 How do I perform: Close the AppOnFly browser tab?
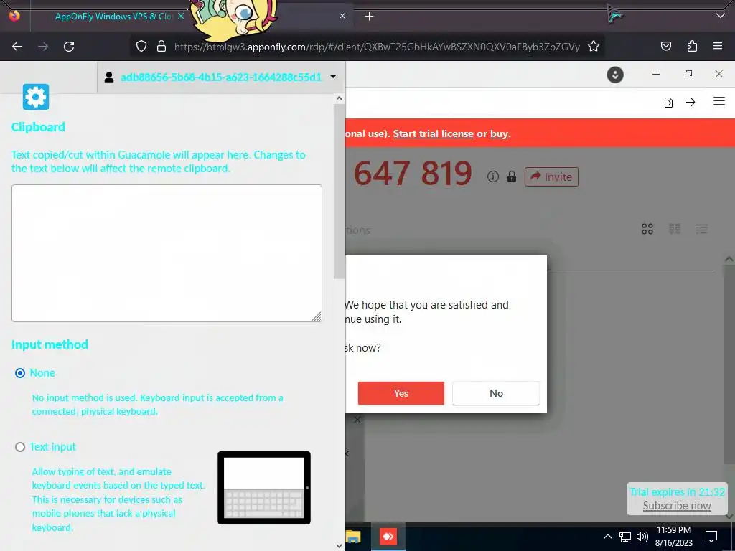coord(180,16)
